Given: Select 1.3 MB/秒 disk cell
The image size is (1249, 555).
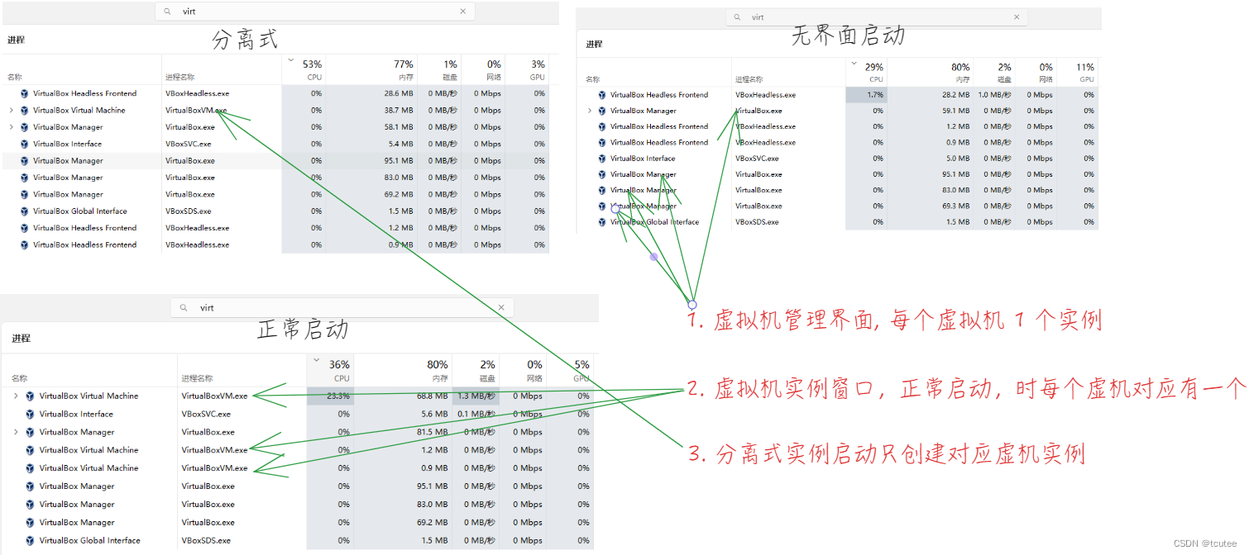Looking at the screenshot, I should click(476, 396).
